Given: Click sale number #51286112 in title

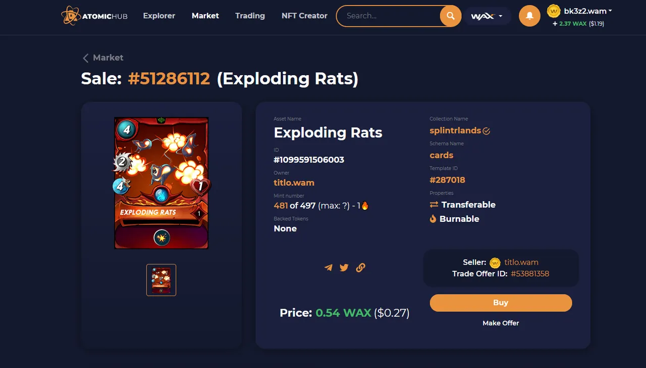Looking at the screenshot, I should (169, 79).
